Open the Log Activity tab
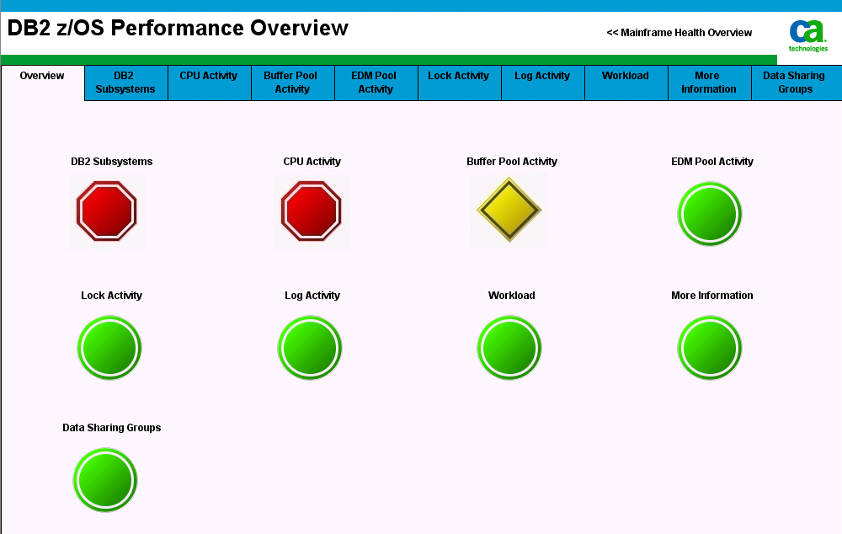Viewport: 842px width, 534px height. (543, 83)
